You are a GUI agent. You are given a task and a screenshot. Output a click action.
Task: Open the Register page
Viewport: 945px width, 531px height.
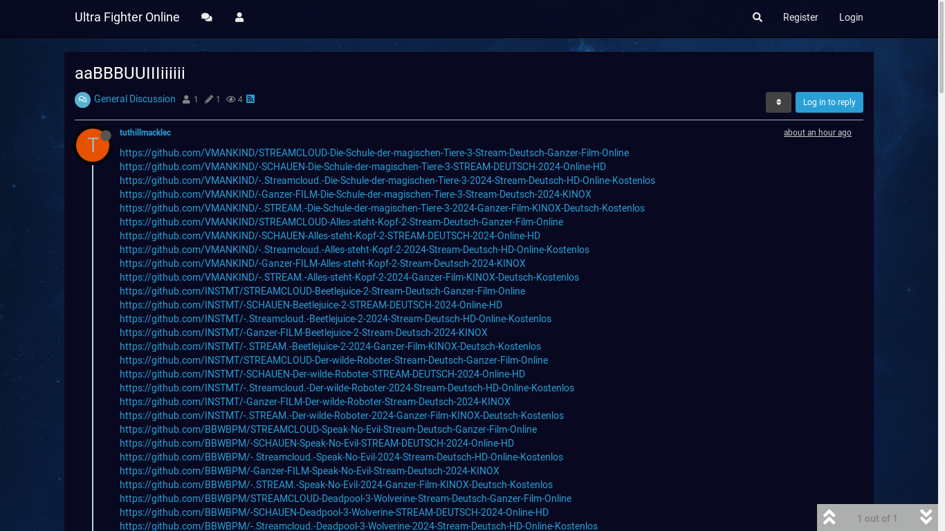click(x=800, y=17)
